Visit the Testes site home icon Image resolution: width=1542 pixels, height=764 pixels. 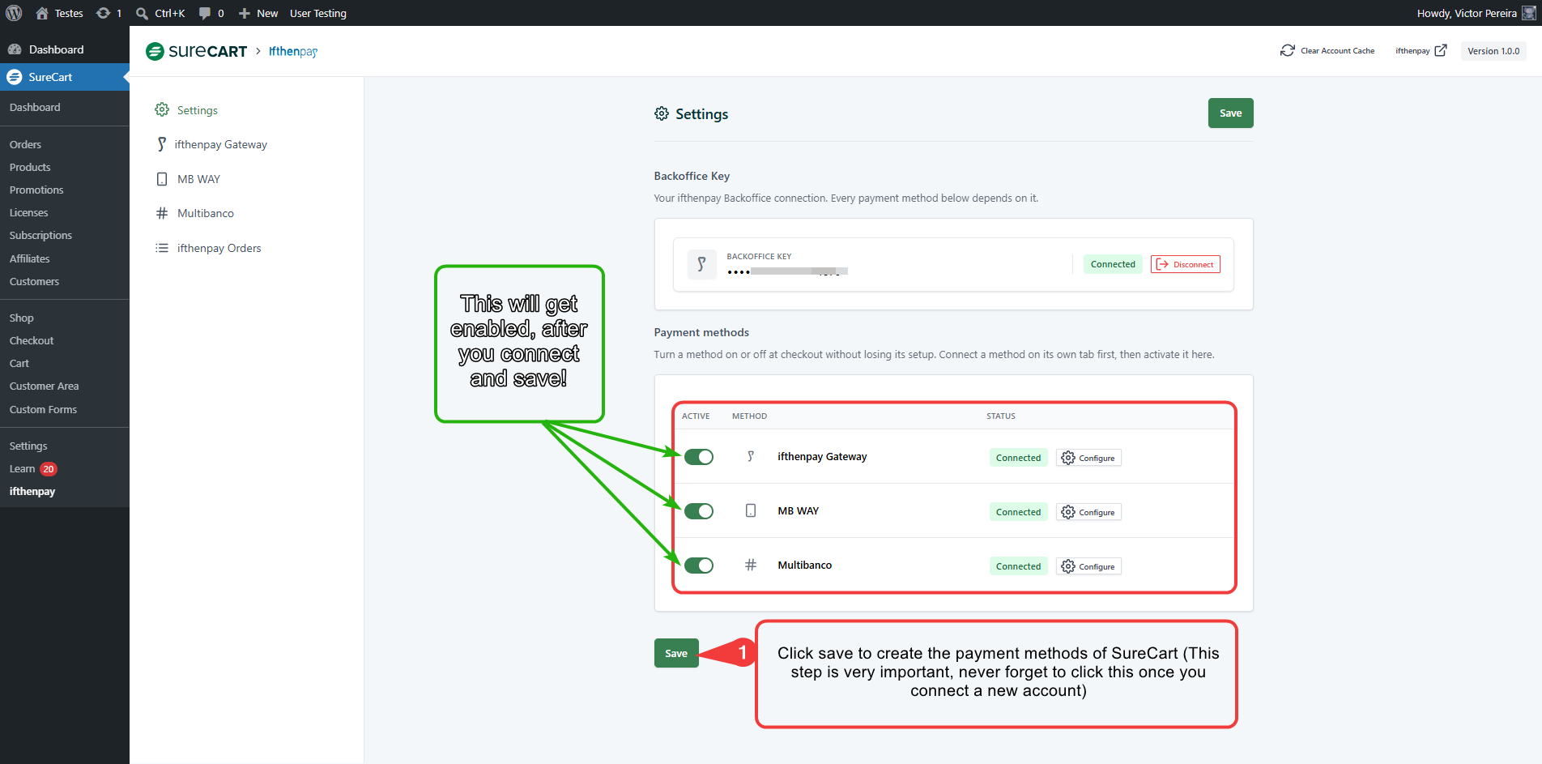point(42,13)
